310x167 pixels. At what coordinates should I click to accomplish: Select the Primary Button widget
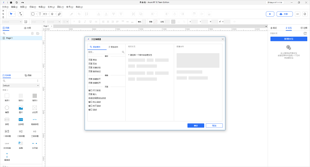click(x=21, y=121)
